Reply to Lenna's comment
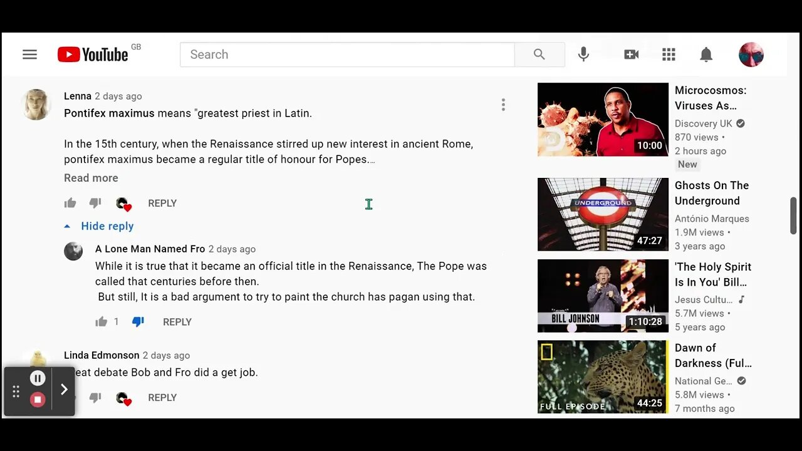The height and width of the screenshot is (451, 802). pyautogui.click(x=162, y=203)
